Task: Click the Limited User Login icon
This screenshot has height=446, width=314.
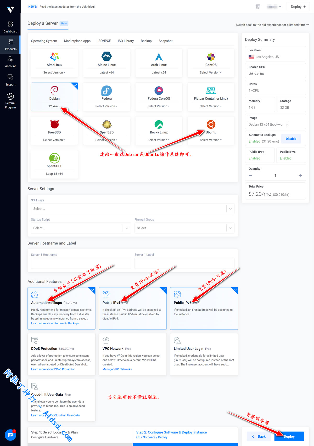Action: click(177, 340)
